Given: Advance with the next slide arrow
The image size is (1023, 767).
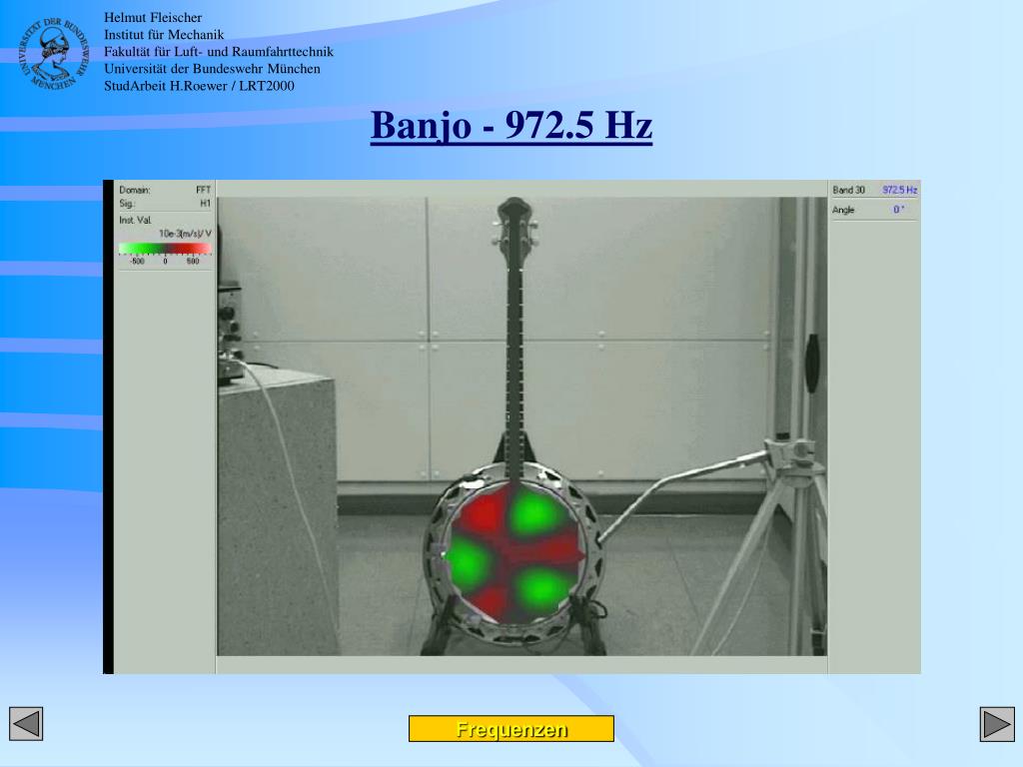Looking at the screenshot, I should 997,724.
